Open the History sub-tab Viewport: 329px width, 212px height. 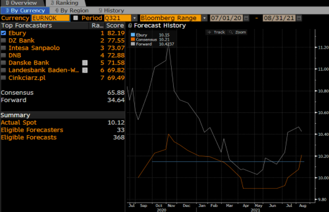coord(111,10)
